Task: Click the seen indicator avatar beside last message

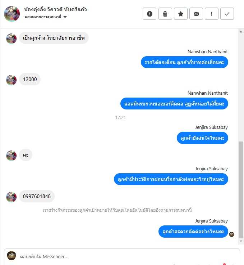Action: click(x=231, y=234)
